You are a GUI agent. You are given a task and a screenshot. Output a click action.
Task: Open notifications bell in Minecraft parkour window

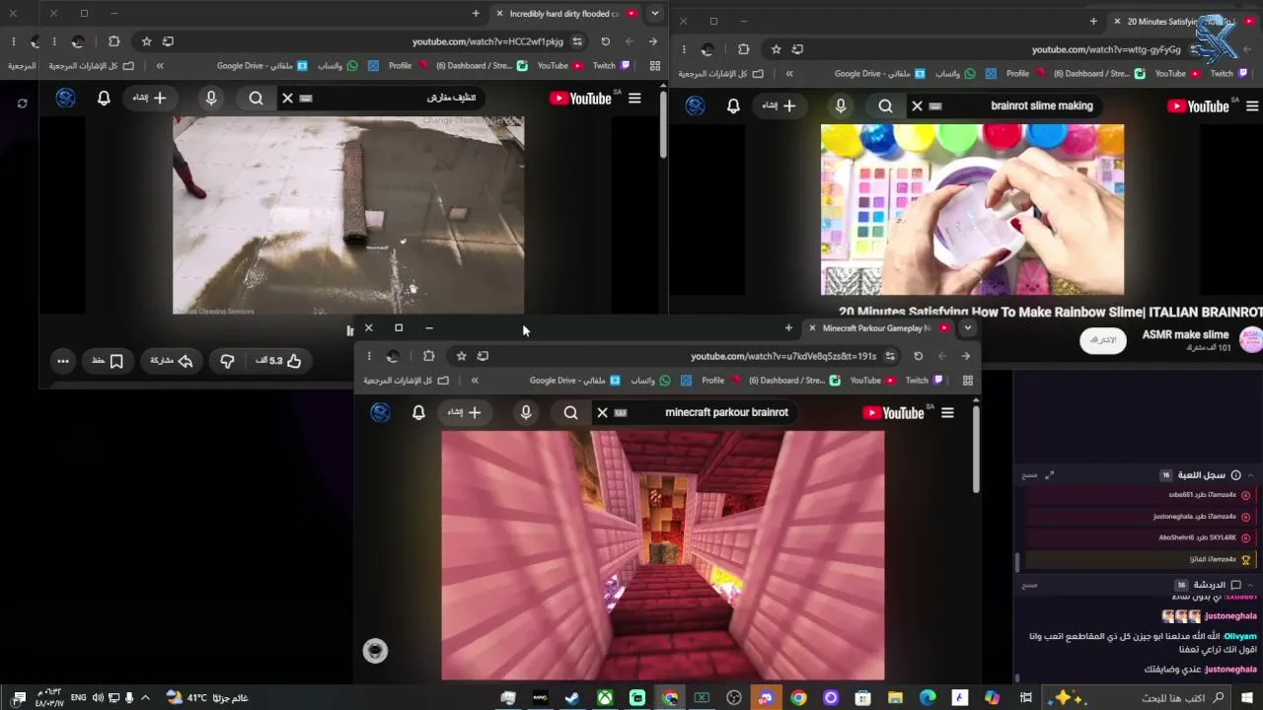[418, 413]
